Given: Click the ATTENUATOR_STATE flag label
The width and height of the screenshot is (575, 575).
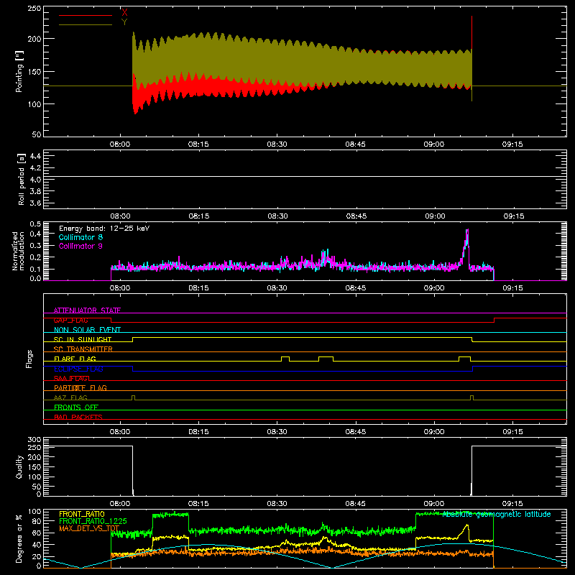Looking at the screenshot, I should [x=87, y=310].
